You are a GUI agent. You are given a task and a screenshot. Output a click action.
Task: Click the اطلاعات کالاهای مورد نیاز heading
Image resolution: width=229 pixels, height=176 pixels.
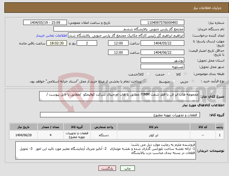pyautogui.click(x=203, y=105)
